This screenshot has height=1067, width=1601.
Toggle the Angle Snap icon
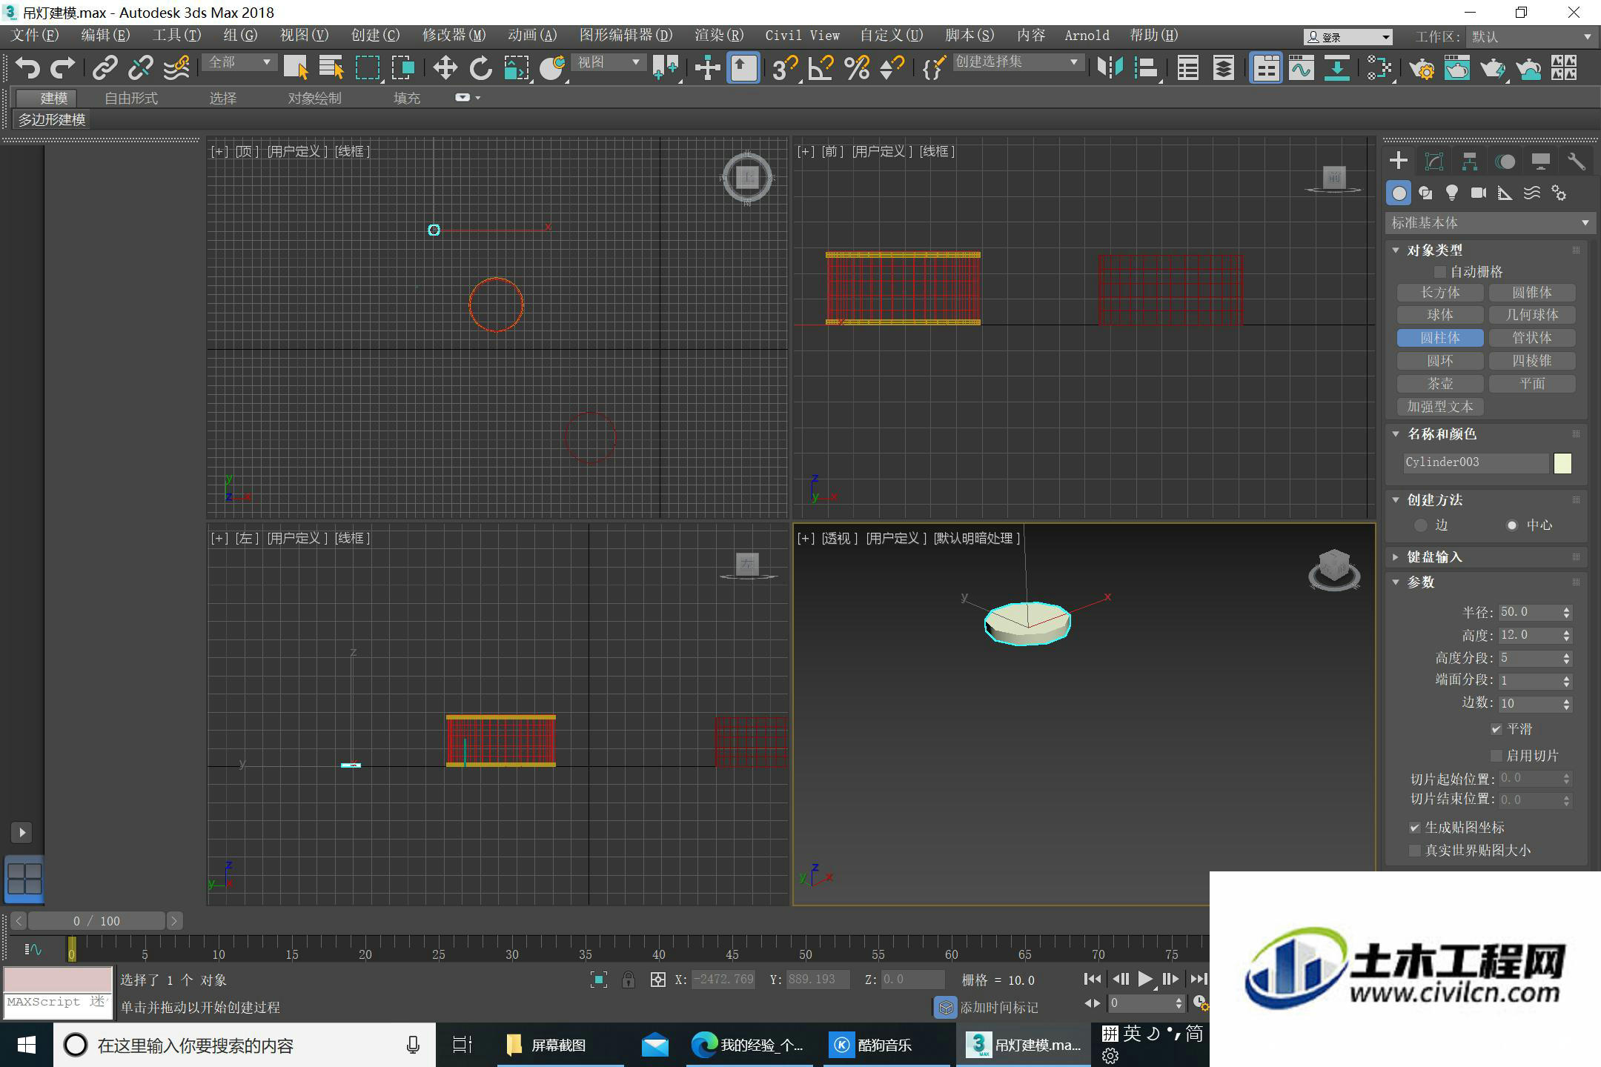821,68
